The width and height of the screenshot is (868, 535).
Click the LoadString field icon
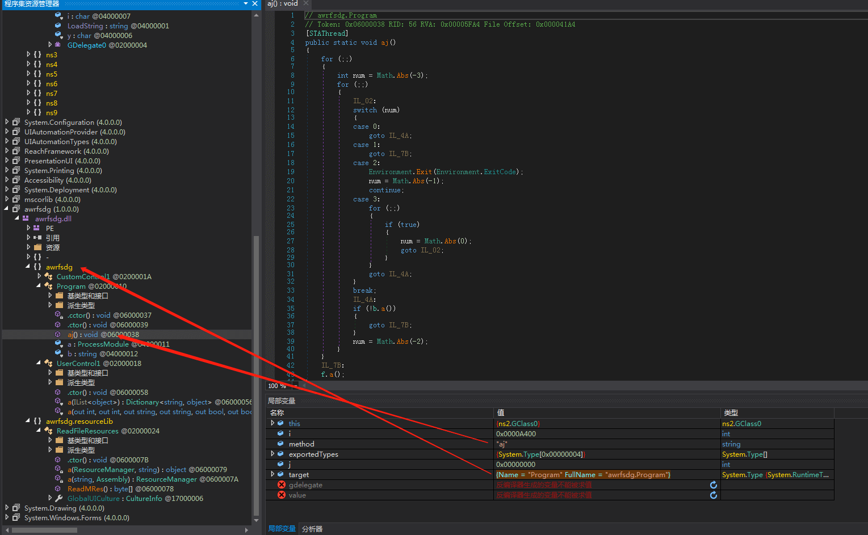[58, 26]
